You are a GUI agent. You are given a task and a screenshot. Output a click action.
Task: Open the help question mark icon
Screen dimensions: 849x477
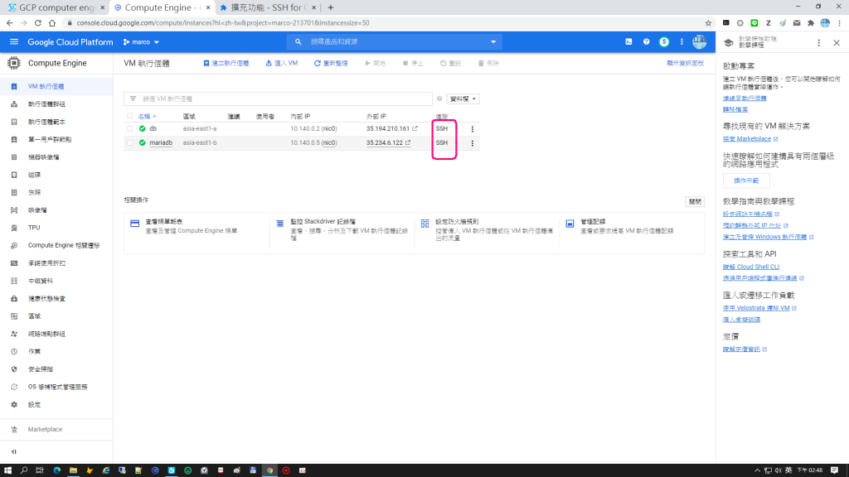click(646, 41)
